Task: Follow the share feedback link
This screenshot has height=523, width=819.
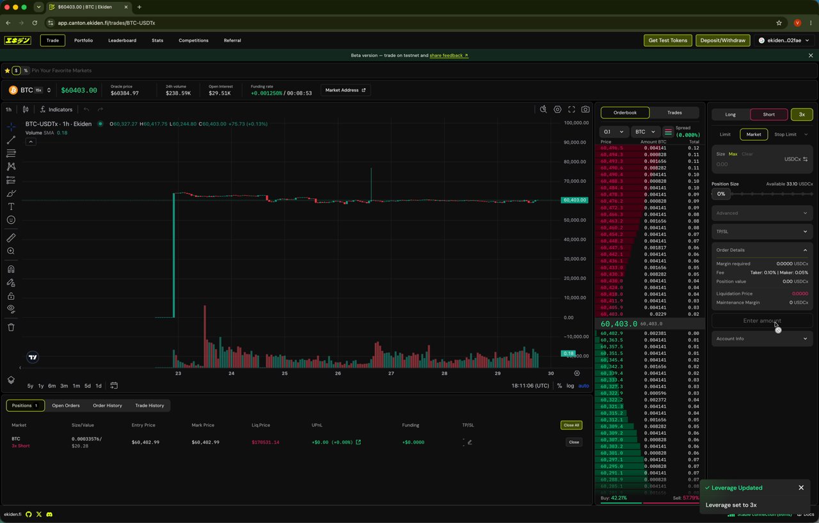Action: click(x=449, y=56)
